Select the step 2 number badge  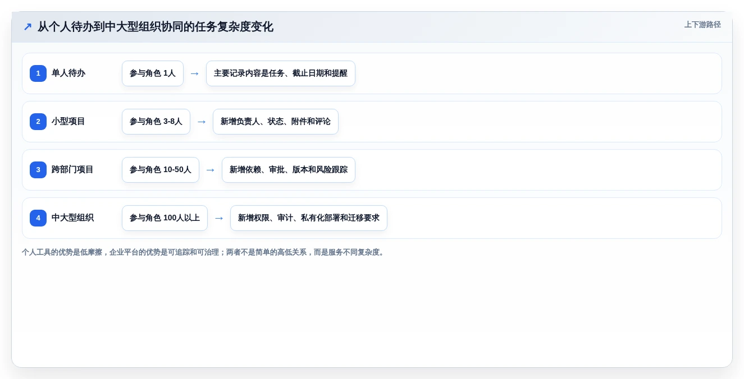pyautogui.click(x=38, y=122)
